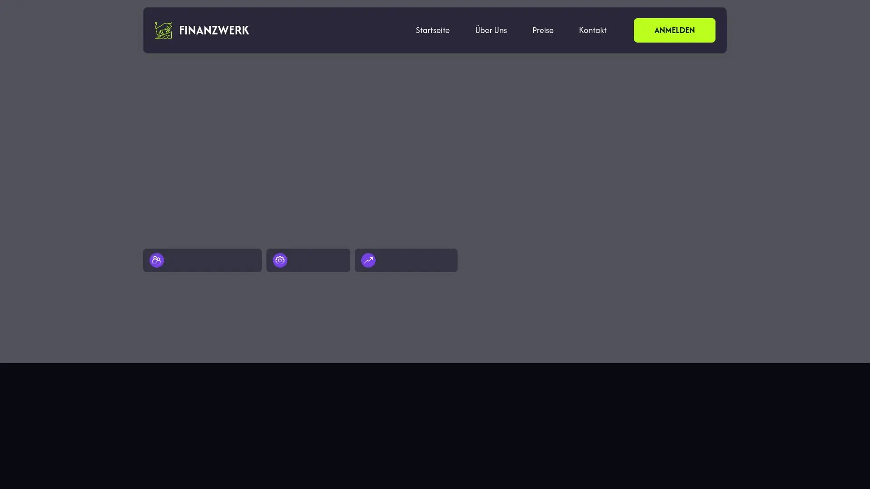Click the purple gear settings icon
Viewport: 870px width, 489px height.
pyautogui.click(x=280, y=260)
